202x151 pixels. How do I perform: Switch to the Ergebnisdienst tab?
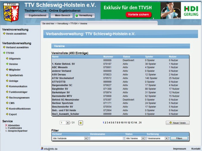pos(37,16)
